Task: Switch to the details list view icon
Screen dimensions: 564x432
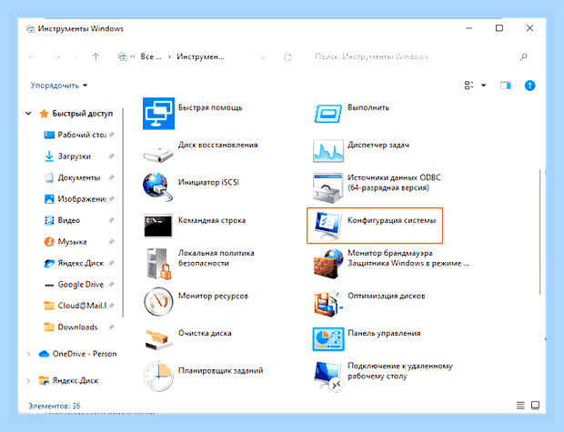Action: point(520,406)
